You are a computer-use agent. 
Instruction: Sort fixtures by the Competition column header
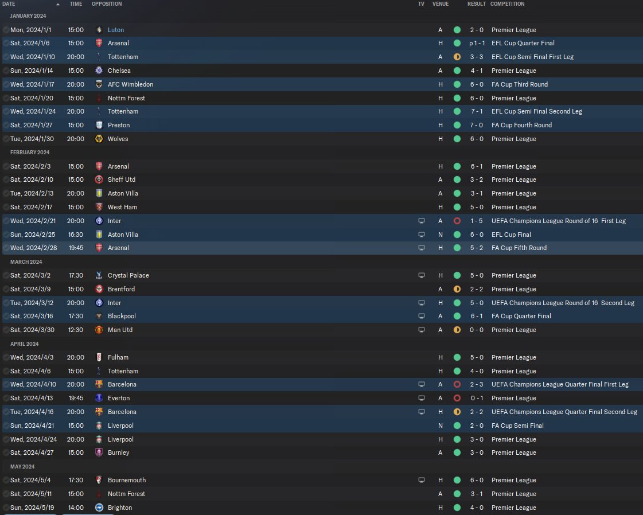(507, 3)
